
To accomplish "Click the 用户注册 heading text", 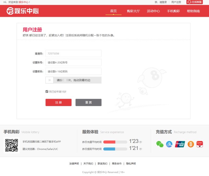I will tap(32, 29).
